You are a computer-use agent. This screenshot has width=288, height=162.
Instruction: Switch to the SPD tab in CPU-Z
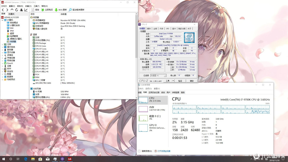pos(168,29)
